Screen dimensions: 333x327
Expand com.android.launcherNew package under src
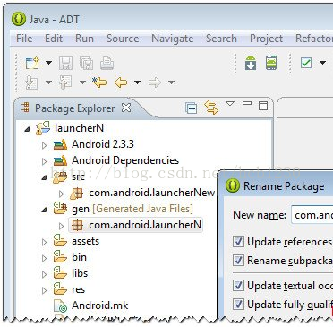pyautogui.click(x=61, y=194)
